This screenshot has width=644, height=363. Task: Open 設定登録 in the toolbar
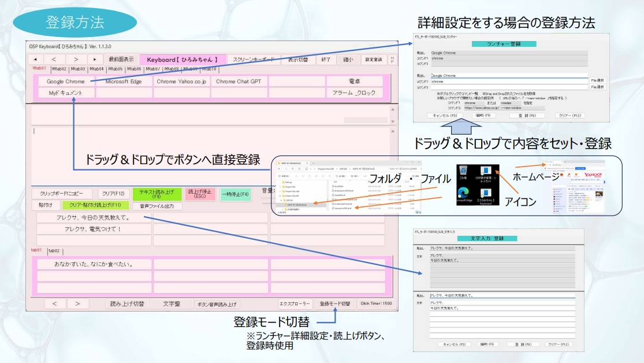click(x=374, y=60)
